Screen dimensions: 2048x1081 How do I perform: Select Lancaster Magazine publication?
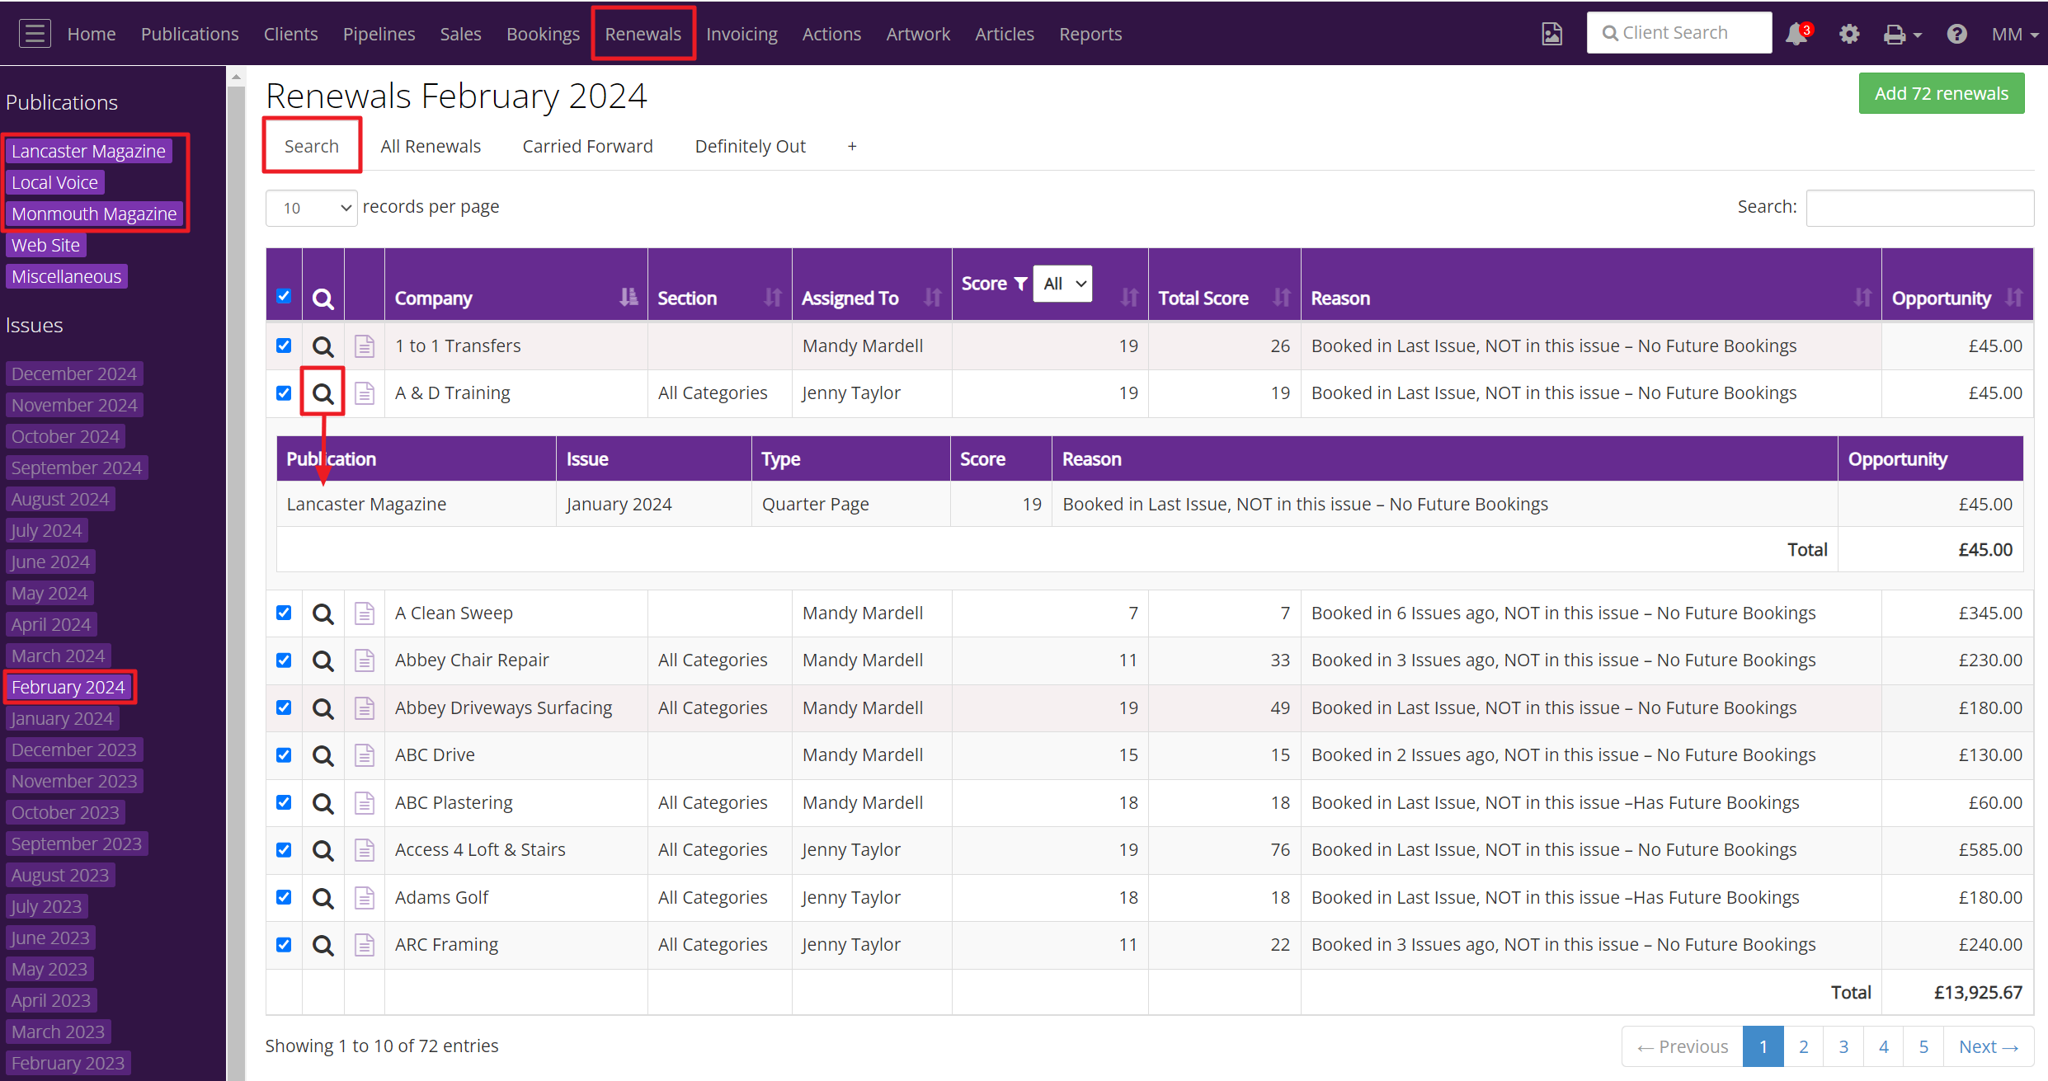(88, 151)
